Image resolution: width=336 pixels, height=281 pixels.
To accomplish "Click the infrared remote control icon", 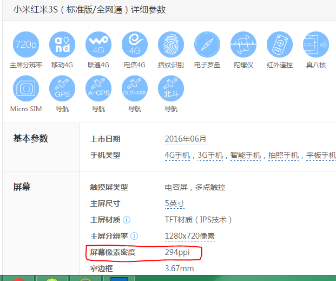I will 279,44.
